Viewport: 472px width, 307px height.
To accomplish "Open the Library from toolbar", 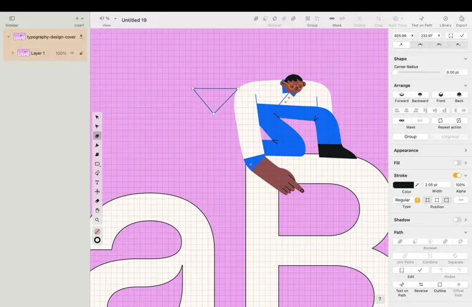I will [446, 18].
